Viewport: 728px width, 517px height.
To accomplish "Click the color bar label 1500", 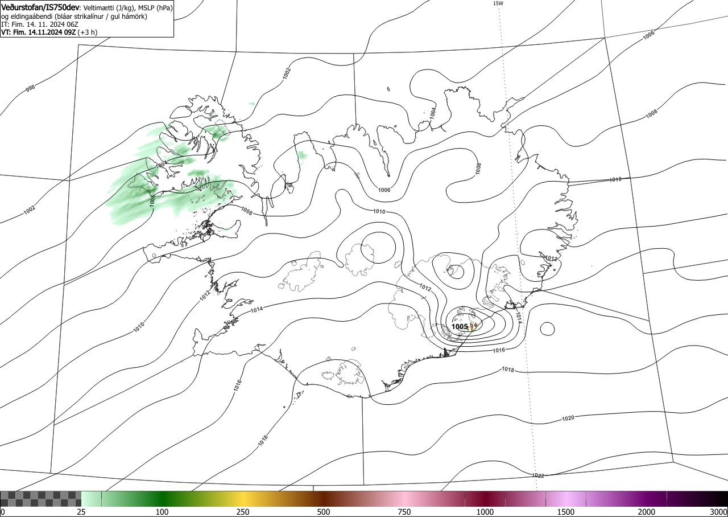I will pos(566,512).
